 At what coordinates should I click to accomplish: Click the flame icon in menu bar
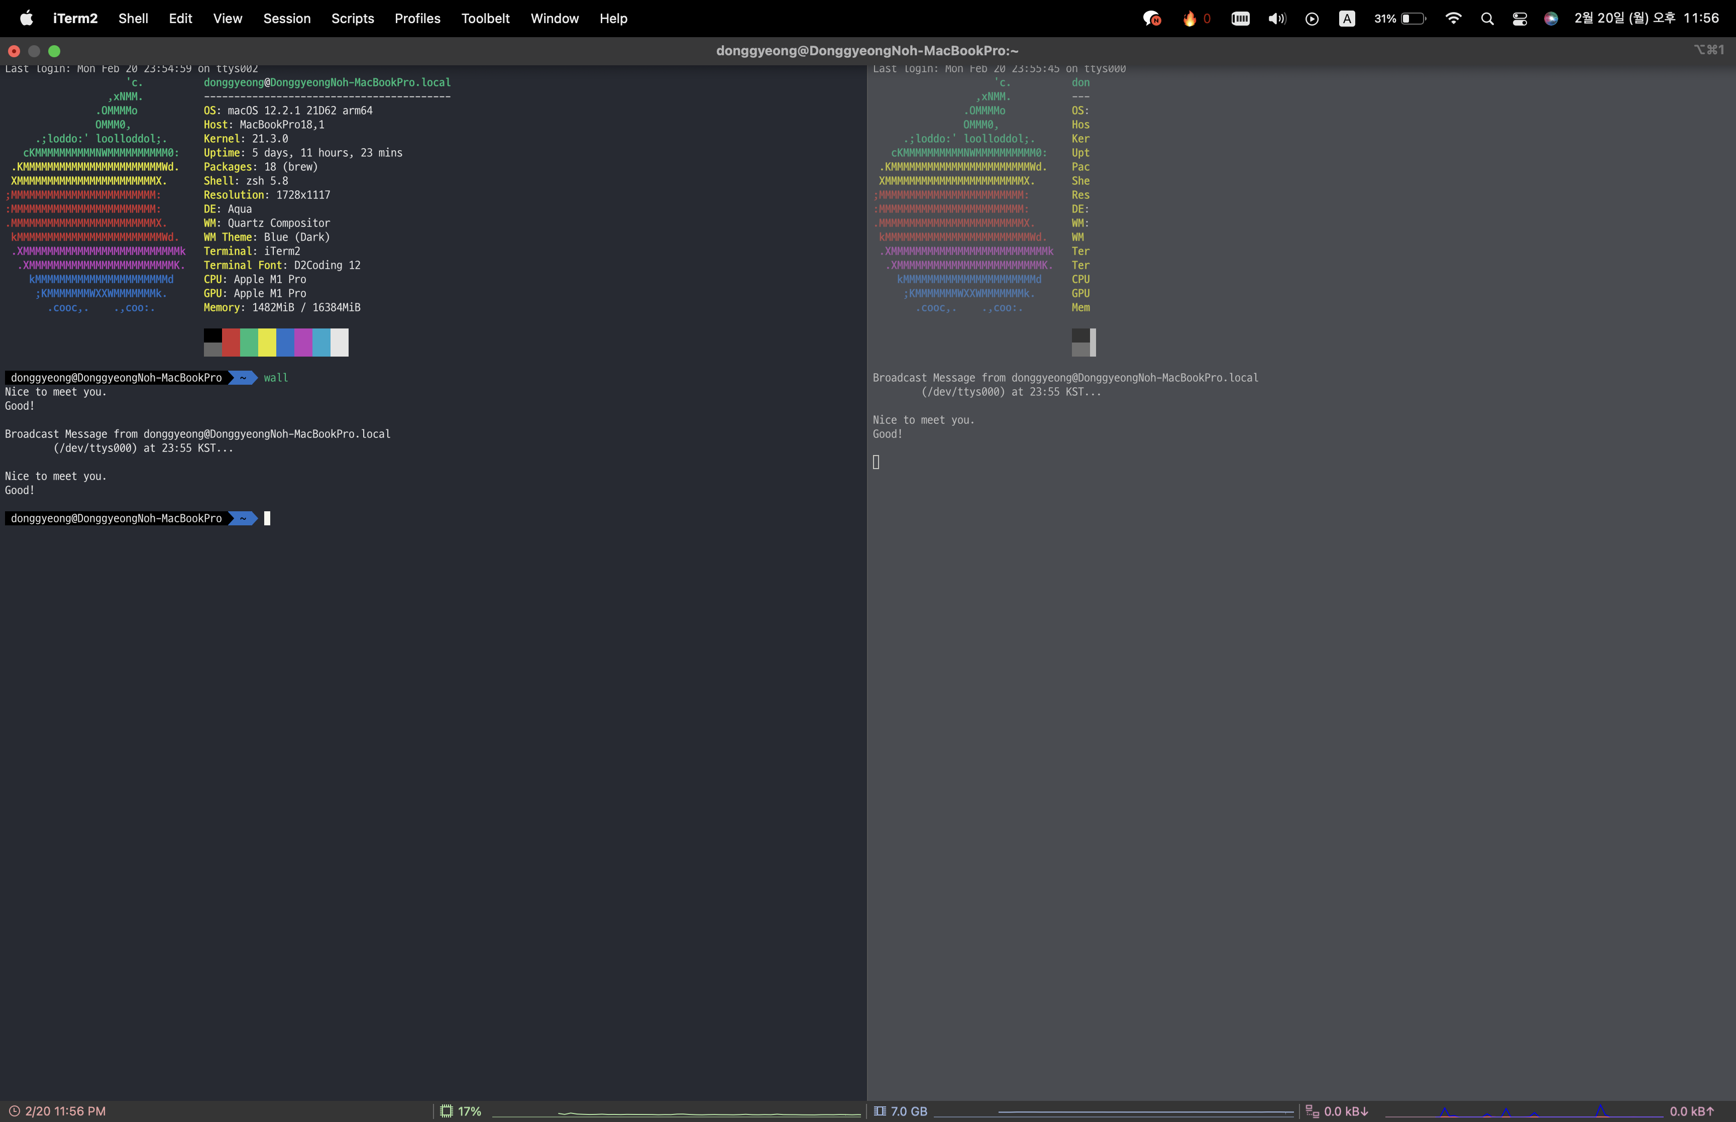pos(1189,18)
